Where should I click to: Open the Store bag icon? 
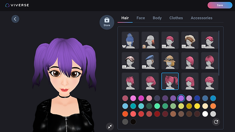pos(107,22)
